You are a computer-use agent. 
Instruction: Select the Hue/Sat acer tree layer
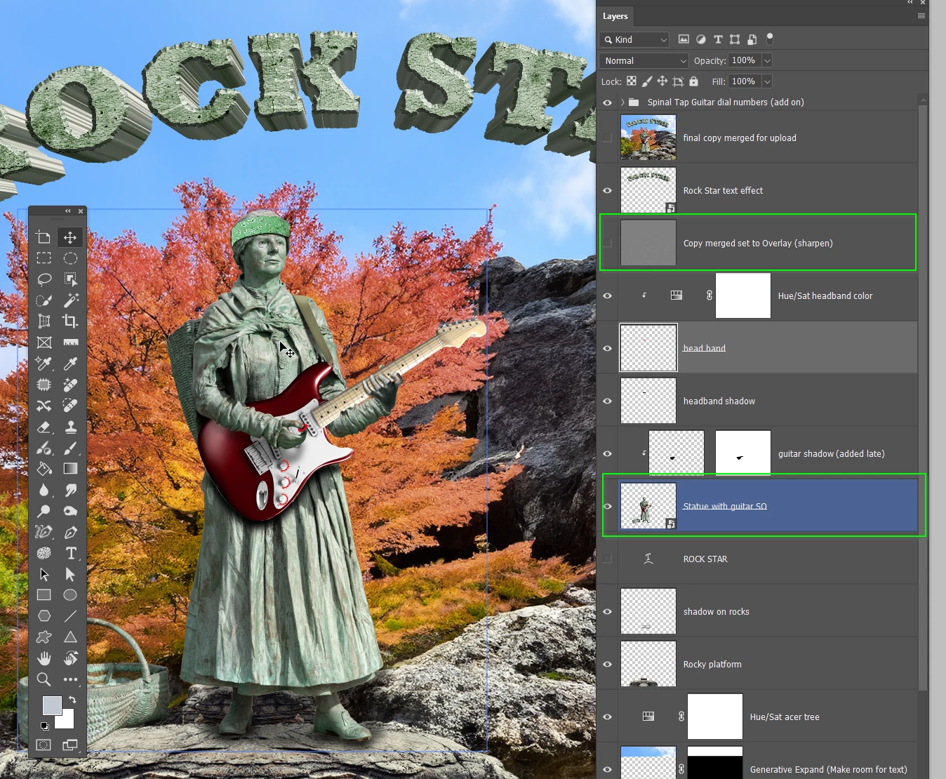coord(768,717)
